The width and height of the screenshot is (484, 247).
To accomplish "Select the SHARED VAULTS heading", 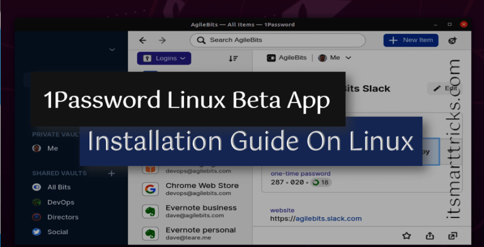I will [59, 173].
